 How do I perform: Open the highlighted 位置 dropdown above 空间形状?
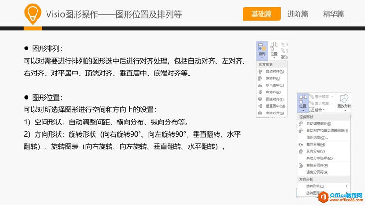(x=303, y=103)
